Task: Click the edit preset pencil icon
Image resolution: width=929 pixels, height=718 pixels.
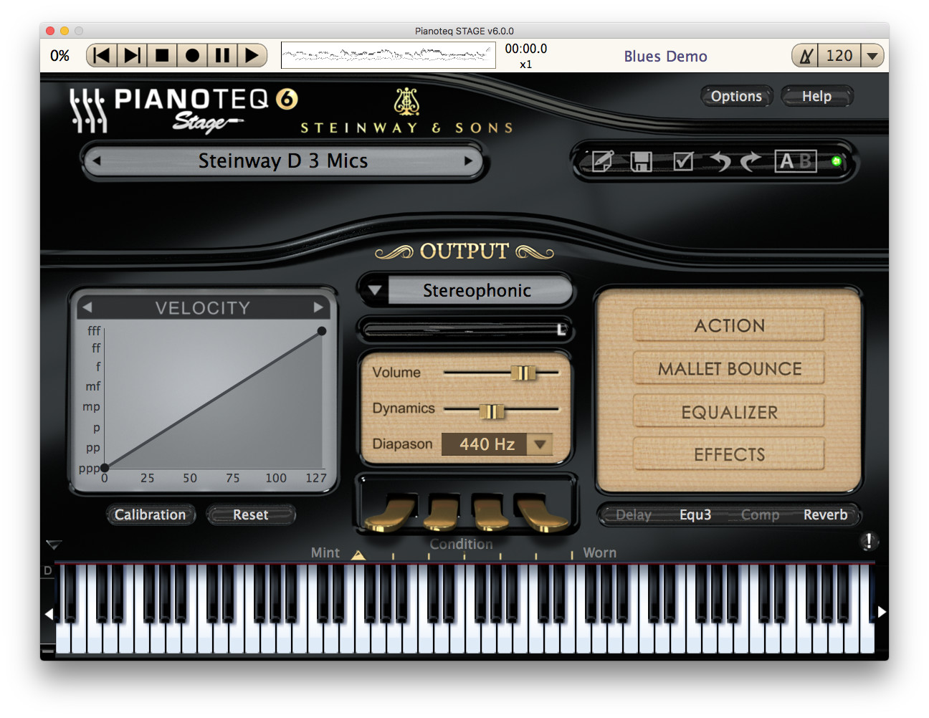Action: click(602, 161)
